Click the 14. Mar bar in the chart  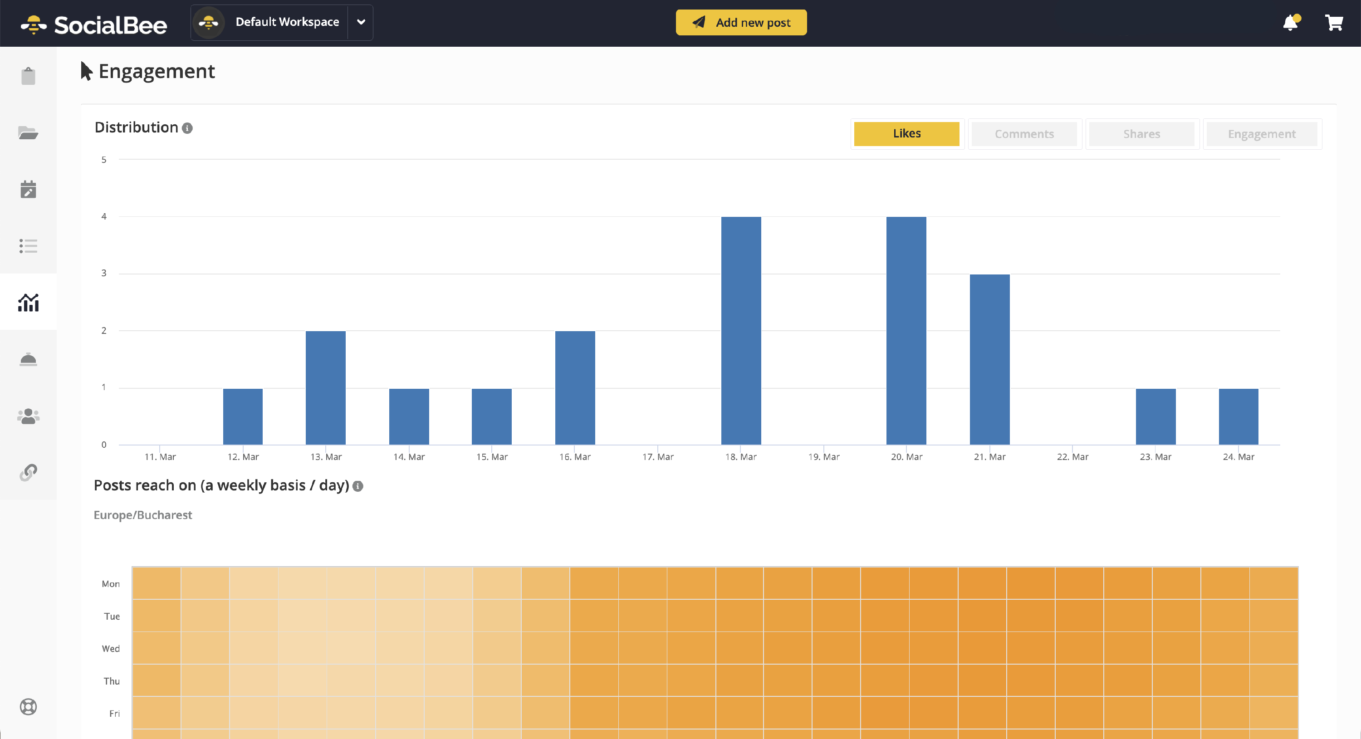coord(409,416)
